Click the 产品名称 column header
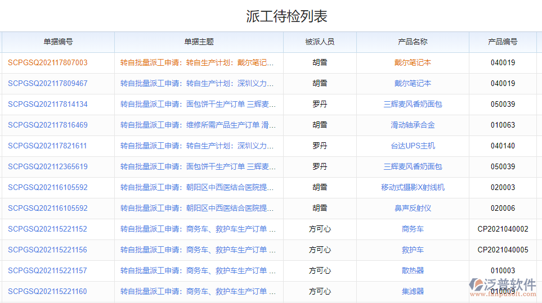Image resolution: width=542 pixels, height=303 pixels. [413, 42]
